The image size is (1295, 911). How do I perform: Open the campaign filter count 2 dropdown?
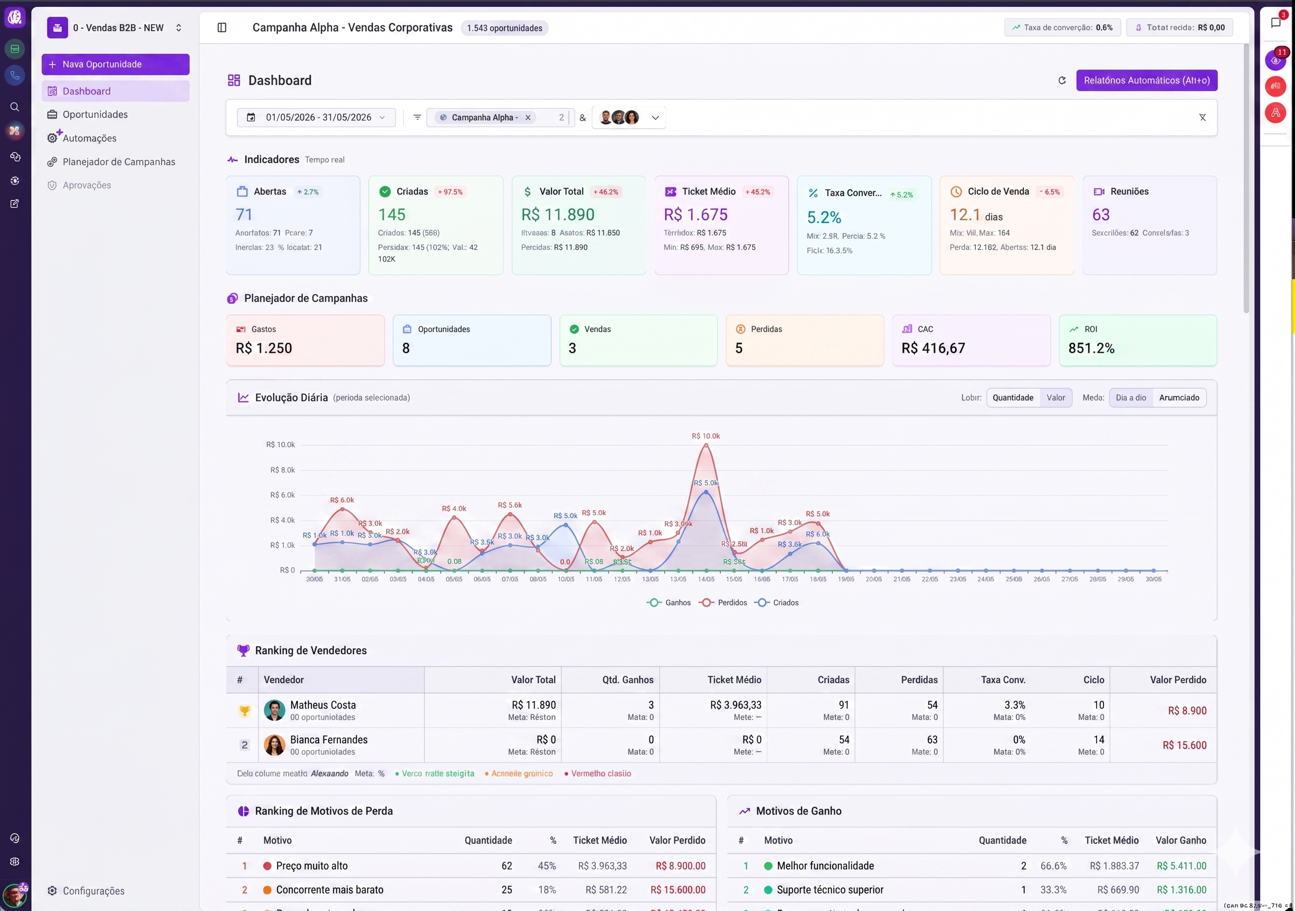[561, 117]
